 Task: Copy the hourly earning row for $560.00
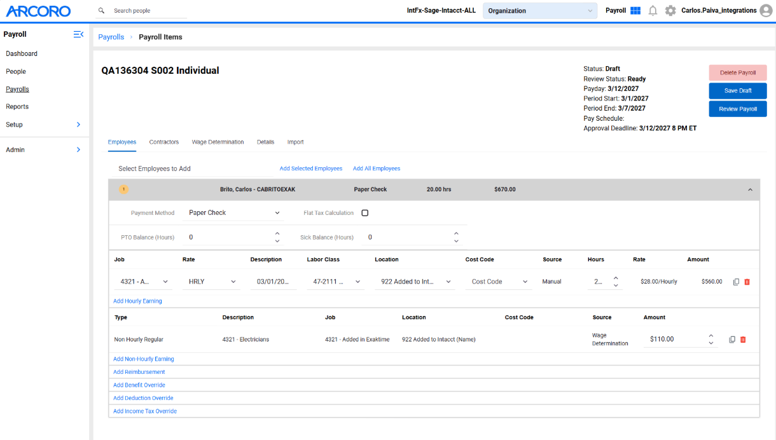point(736,282)
